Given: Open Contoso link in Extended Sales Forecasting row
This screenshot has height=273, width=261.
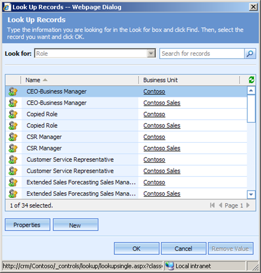Looking at the screenshot, I should 154,183.
